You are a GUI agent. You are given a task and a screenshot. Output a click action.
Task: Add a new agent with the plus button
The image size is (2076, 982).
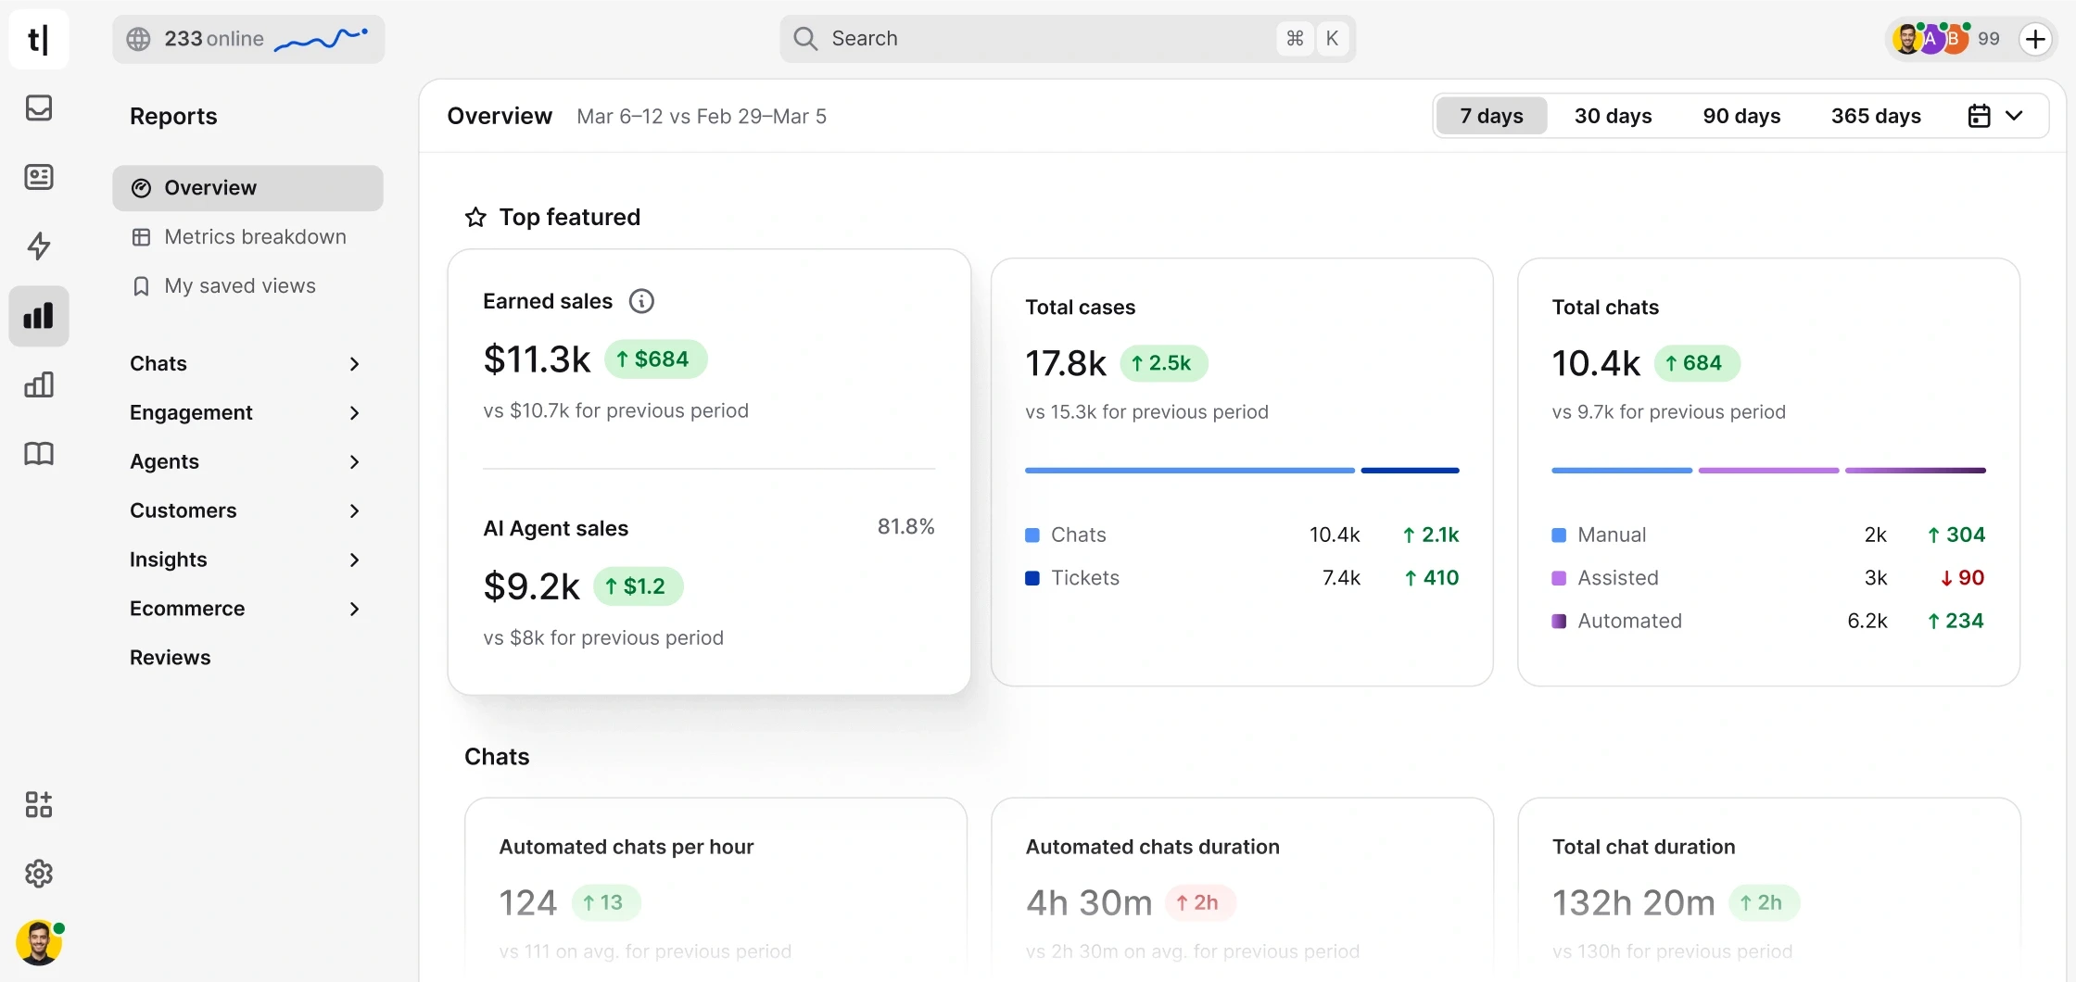pyautogui.click(x=2035, y=38)
